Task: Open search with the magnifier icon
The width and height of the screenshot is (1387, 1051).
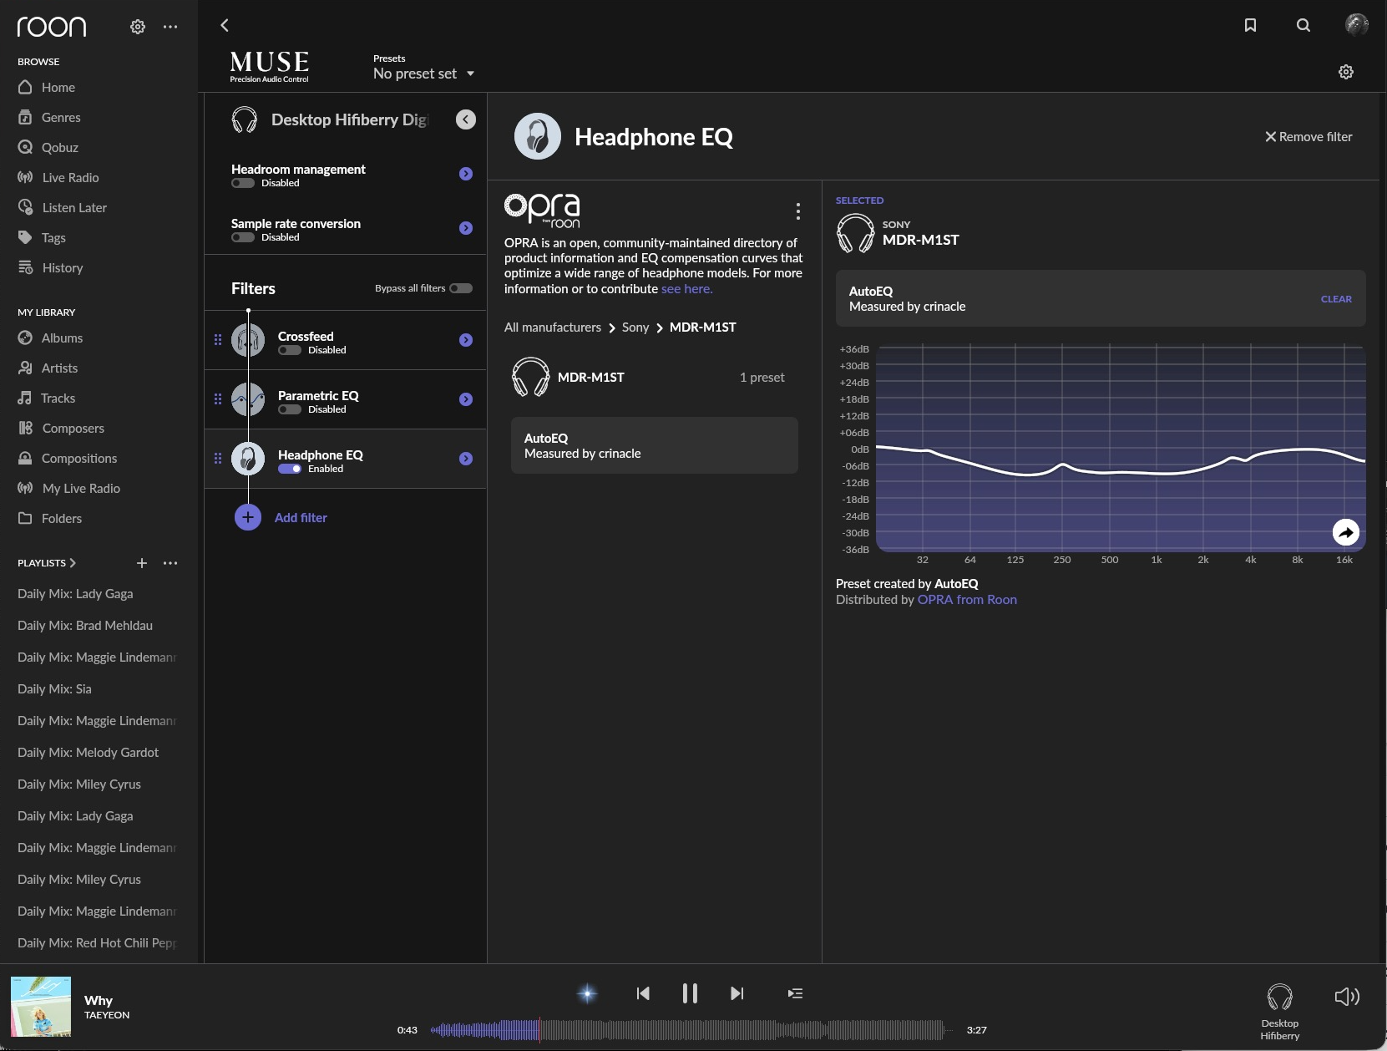Action: click(1303, 25)
